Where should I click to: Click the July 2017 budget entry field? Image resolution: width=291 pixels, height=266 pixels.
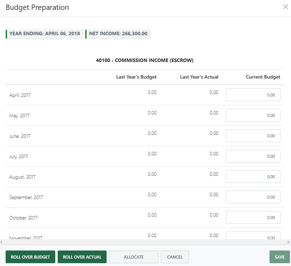point(253,156)
